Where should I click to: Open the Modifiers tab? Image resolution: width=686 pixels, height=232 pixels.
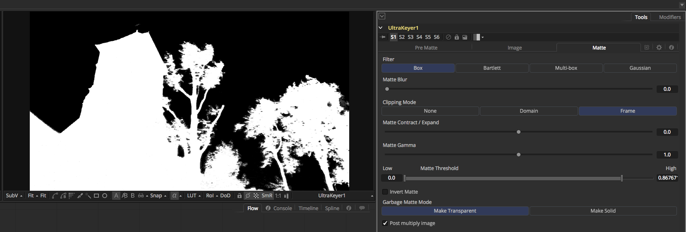point(669,17)
